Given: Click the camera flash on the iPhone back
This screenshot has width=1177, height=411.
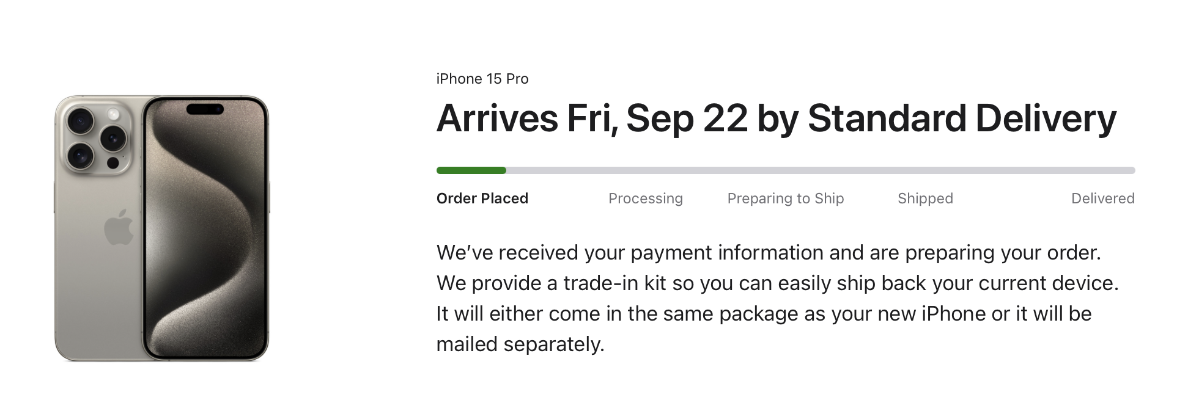Looking at the screenshot, I should pos(113,114).
